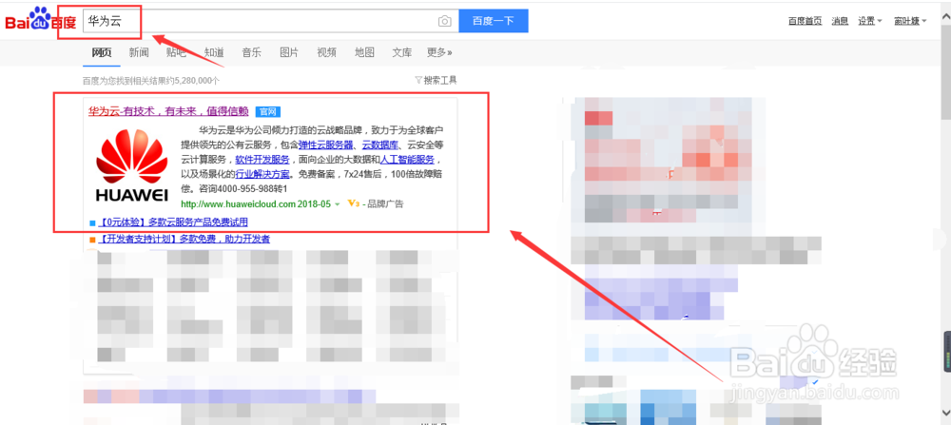Image resolution: width=951 pixels, height=425 pixels.
Task: Open 【0元体验】多款云服务产品免费试用 link
Action: coord(173,222)
